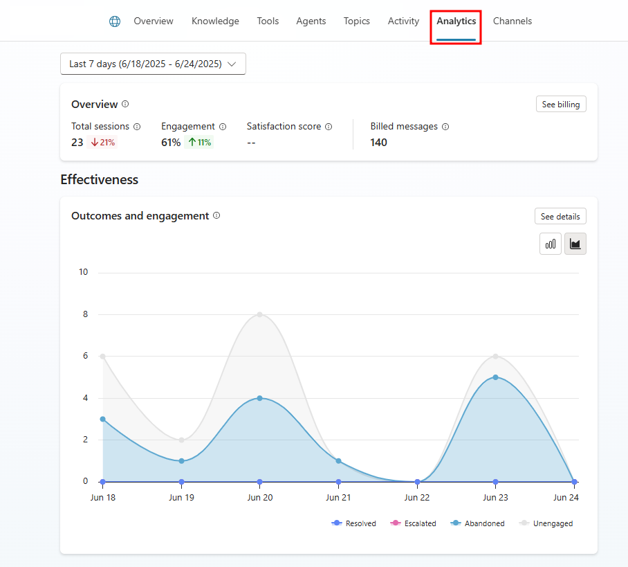This screenshot has height=567, width=628.
Task: Click the Abandoned data point on Jun 18
Action: [103, 419]
